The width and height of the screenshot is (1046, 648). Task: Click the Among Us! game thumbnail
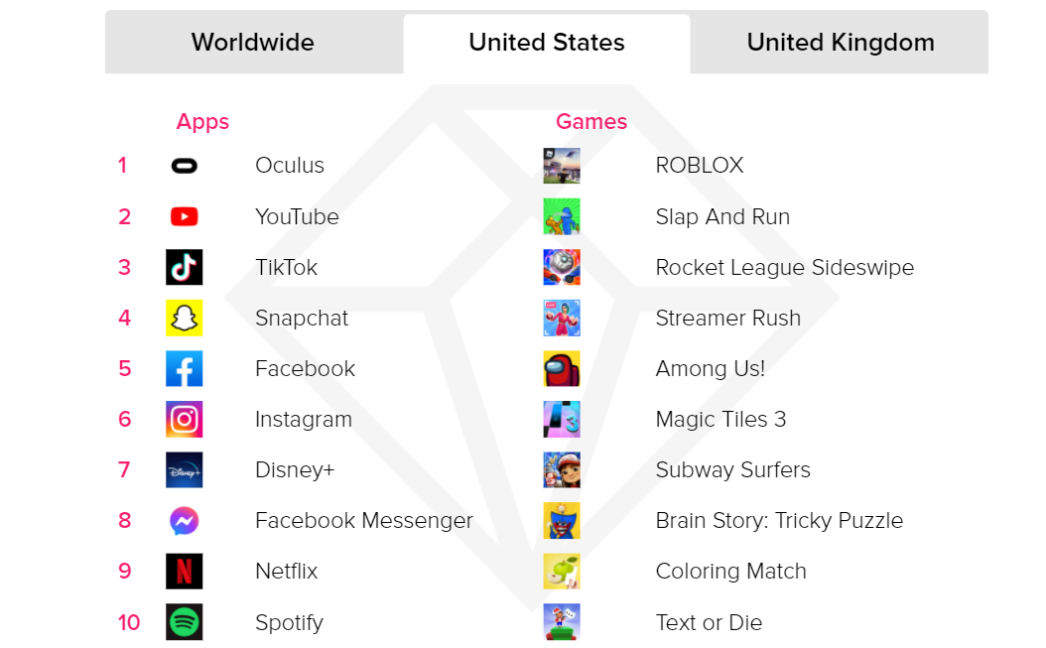pyautogui.click(x=562, y=368)
